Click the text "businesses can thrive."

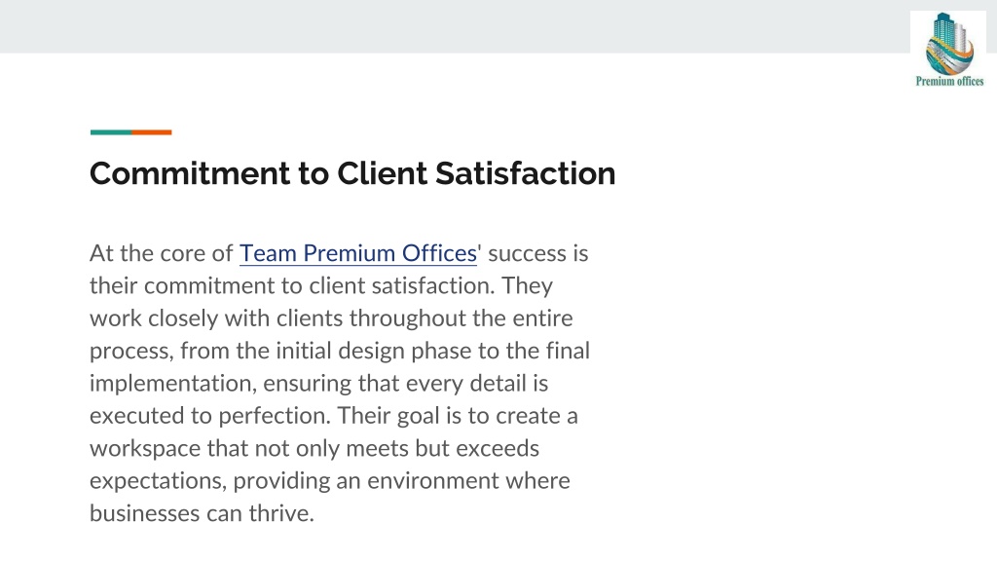pyautogui.click(x=203, y=513)
